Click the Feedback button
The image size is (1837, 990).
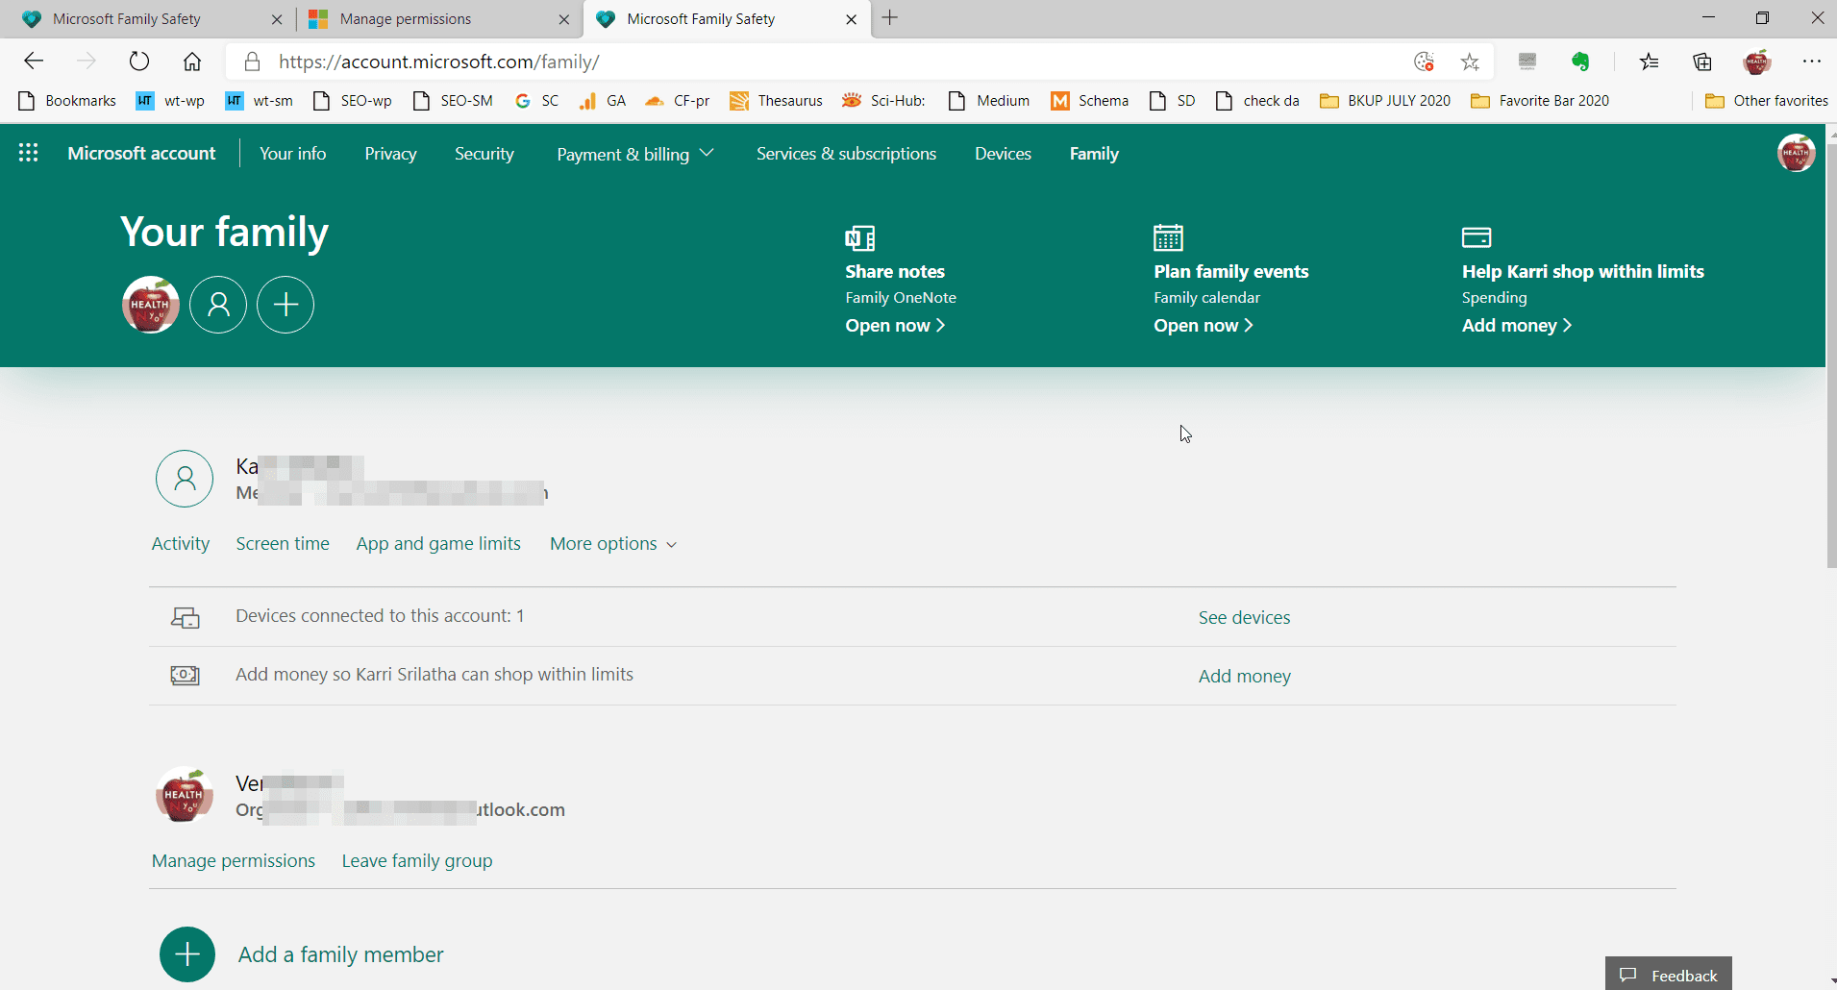click(1669, 974)
